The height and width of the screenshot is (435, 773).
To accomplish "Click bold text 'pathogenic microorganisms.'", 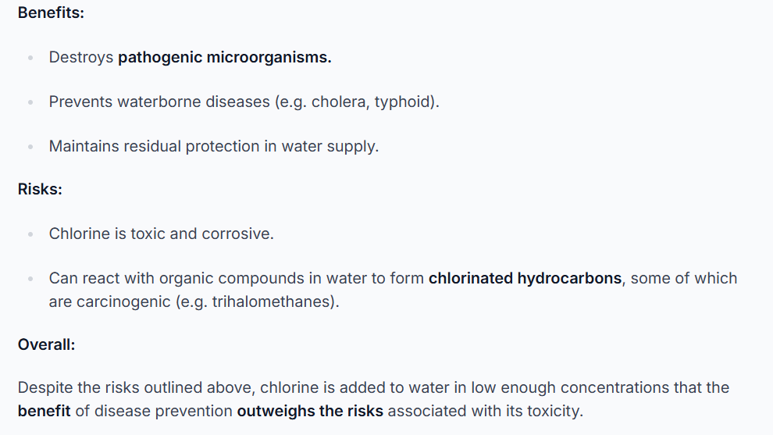I will [224, 57].
